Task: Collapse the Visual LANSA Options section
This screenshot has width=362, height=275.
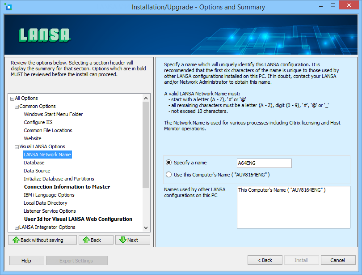Action: click(17, 147)
